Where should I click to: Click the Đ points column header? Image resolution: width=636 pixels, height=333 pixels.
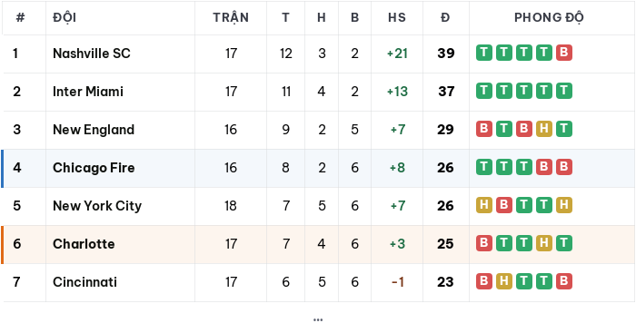coord(445,17)
